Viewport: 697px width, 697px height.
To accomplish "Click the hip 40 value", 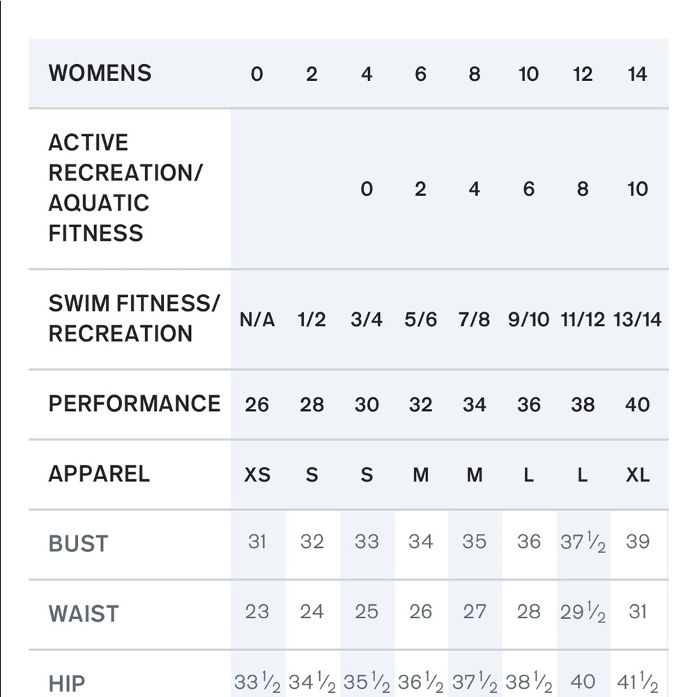I will tap(583, 682).
